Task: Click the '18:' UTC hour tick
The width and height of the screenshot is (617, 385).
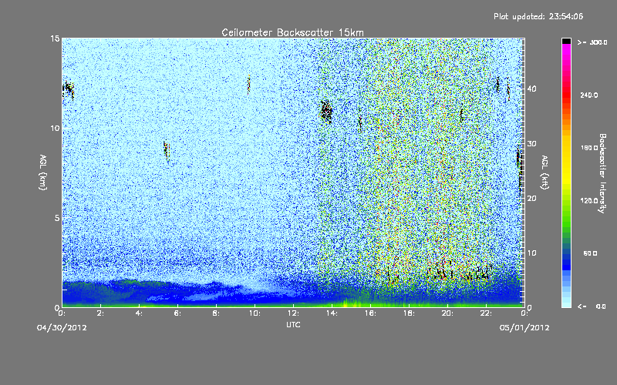Action: tap(409, 313)
